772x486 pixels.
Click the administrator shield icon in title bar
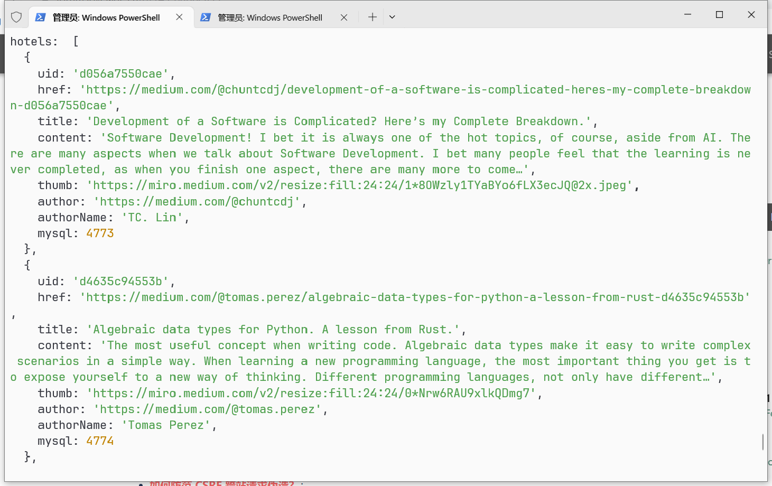point(16,17)
